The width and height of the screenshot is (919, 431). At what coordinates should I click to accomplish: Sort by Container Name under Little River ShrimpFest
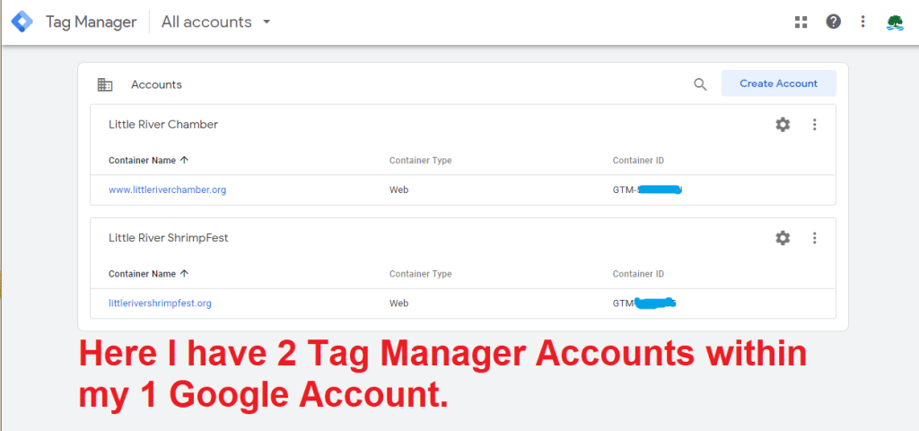(x=148, y=273)
